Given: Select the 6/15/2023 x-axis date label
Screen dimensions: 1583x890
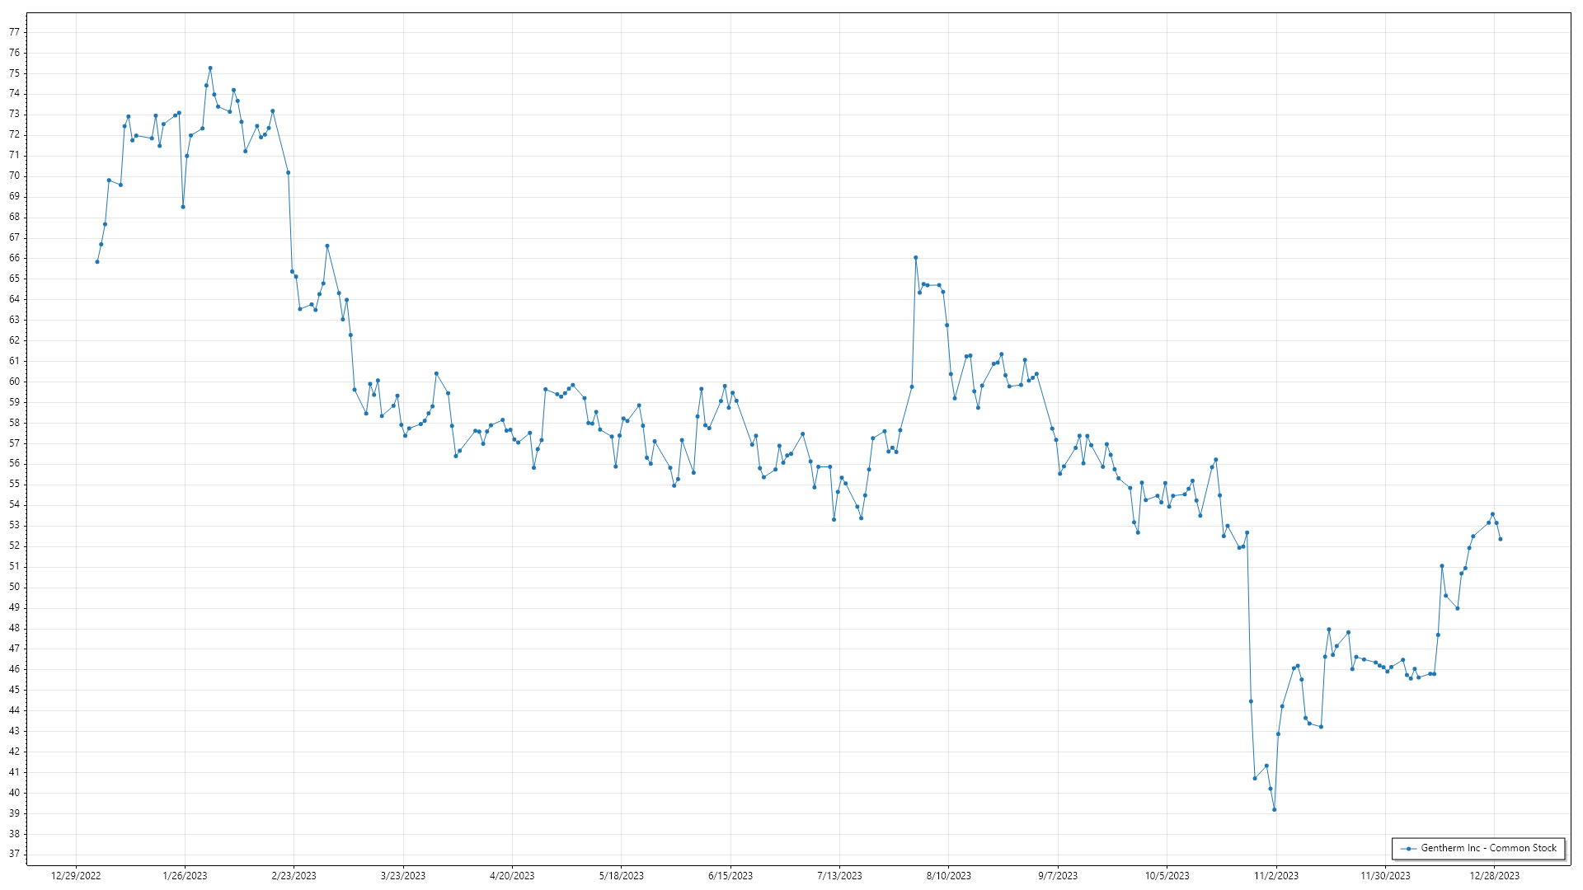Looking at the screenshot, I should coord(730,876).
